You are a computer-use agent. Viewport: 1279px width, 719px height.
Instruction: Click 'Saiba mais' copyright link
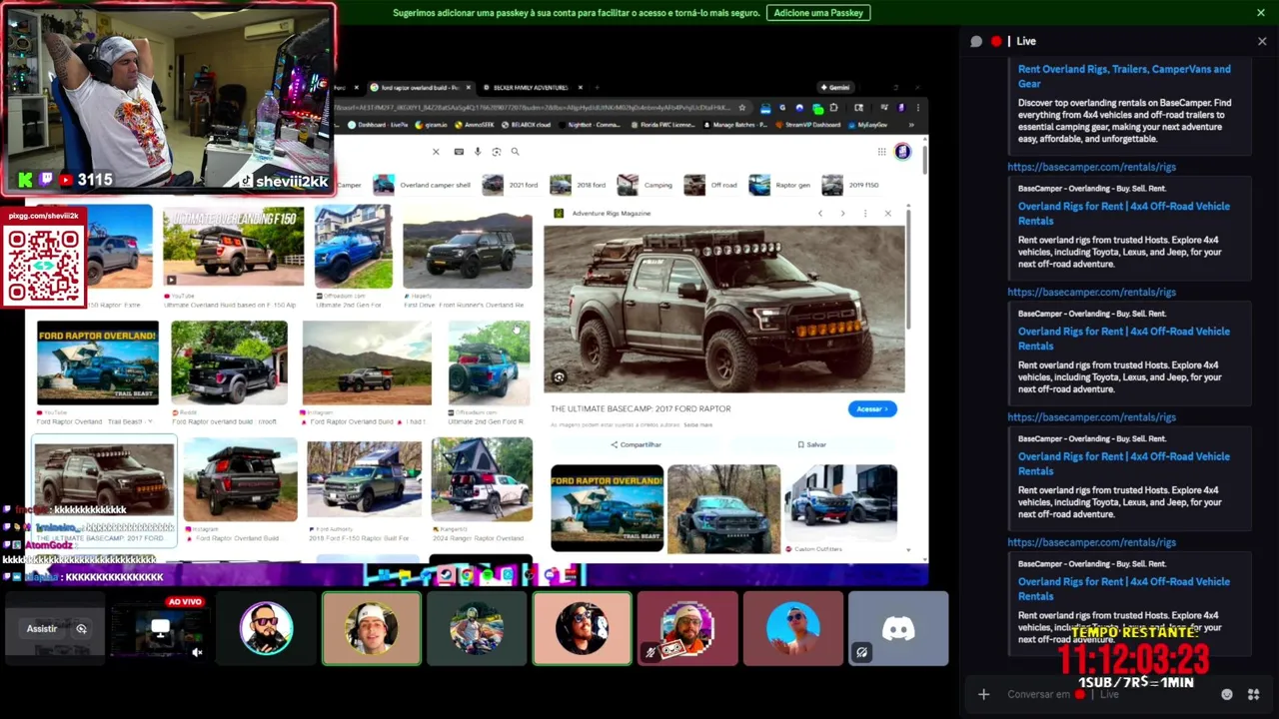point(698,424)
